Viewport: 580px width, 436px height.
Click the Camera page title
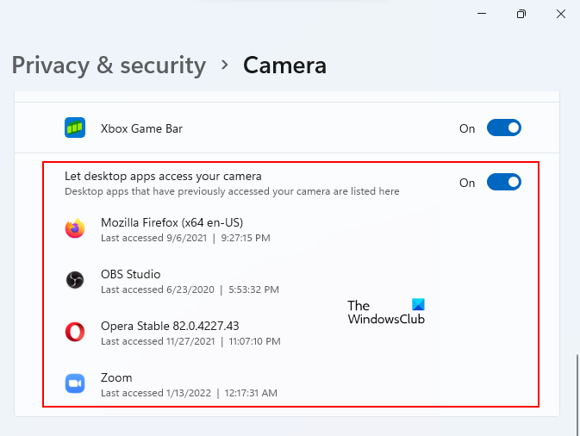point(284,65)
